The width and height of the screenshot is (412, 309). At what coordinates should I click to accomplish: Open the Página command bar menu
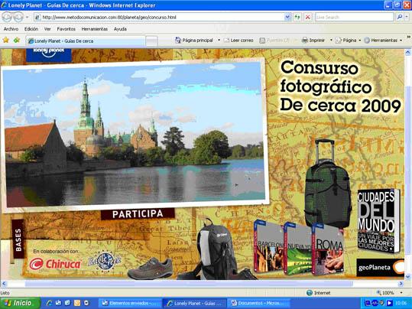[348, 41]
